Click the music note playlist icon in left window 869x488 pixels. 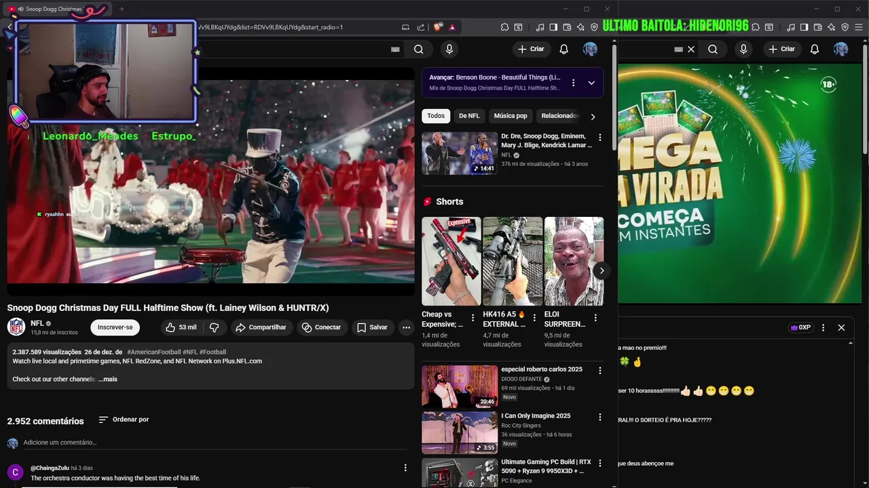[x=540, y=27]
